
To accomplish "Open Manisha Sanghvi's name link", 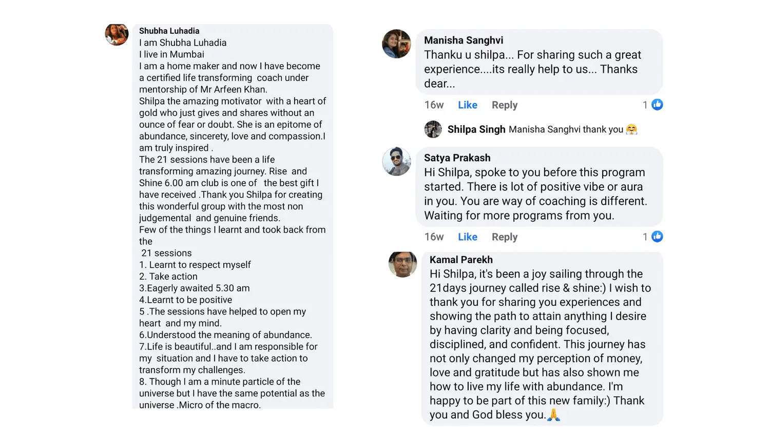I will pyautogui.click(x=464, y=40).
